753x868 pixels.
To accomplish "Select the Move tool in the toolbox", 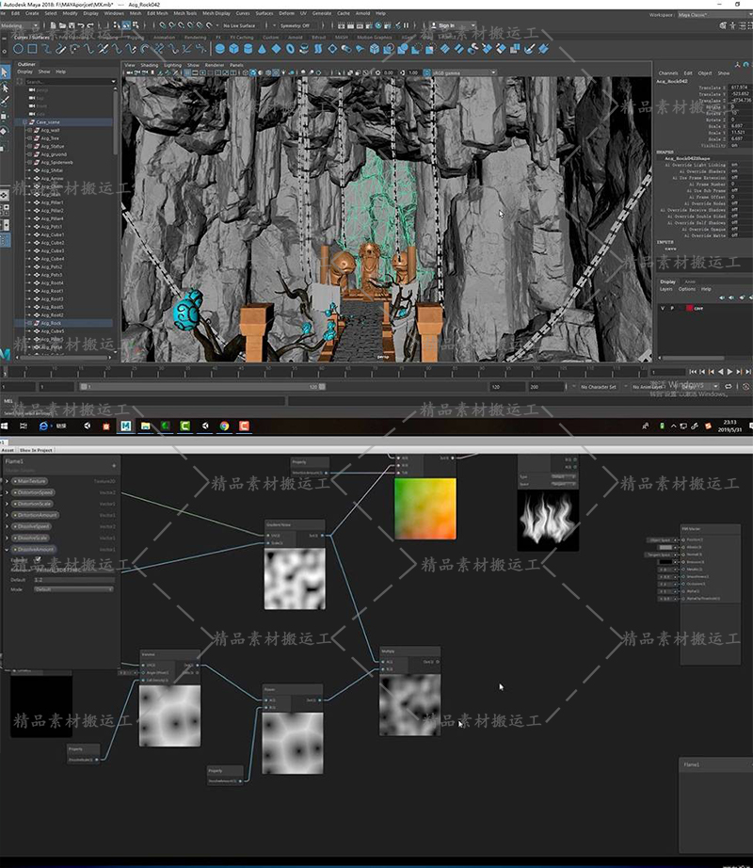I will tap(6, 114).
